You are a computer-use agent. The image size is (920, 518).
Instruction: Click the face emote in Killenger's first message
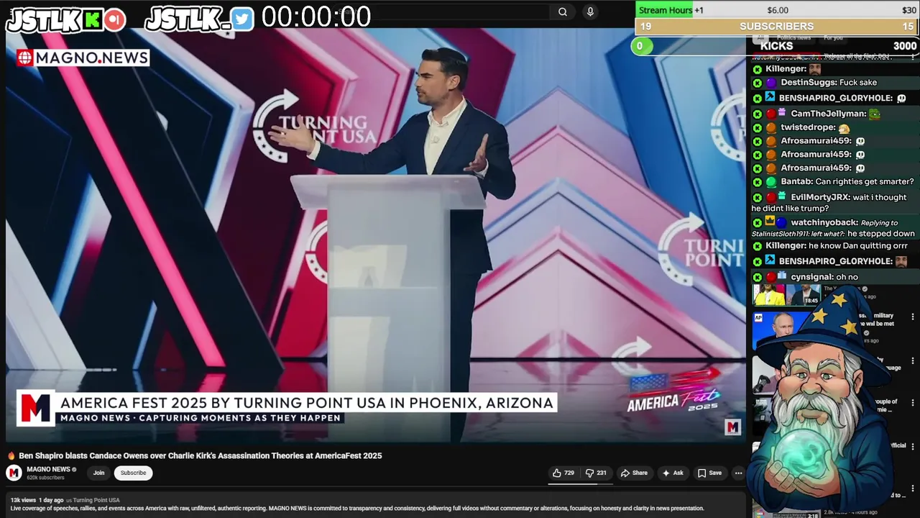(x=814, y=69)
